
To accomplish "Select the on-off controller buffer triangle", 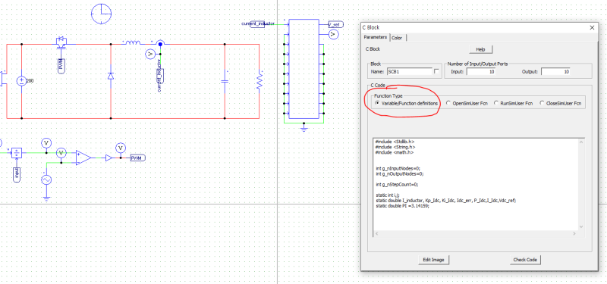I will pyautogui.click(x=109, y=158).
